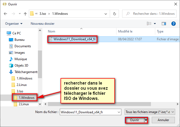Viewport: 180px width, 127px height.
Task: Select the 1.Windows folder under 3.Iso
Action: (26, 98)
